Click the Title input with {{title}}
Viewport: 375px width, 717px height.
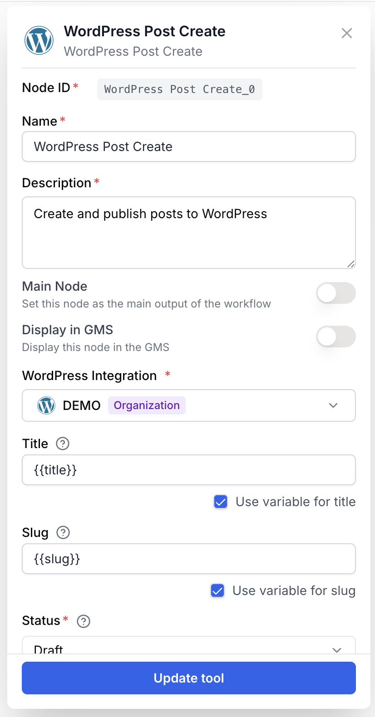(189, 470)
